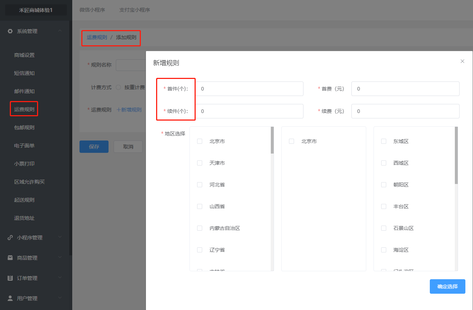Check 北京市 in the province list
Viewport: 473px width, 310px height.
pyautogui.click(x=200, y=141)
